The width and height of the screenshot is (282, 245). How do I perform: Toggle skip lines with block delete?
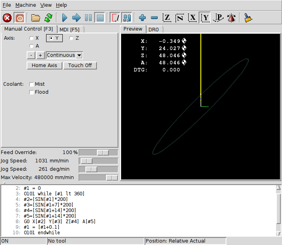click(x=115, y=18)
